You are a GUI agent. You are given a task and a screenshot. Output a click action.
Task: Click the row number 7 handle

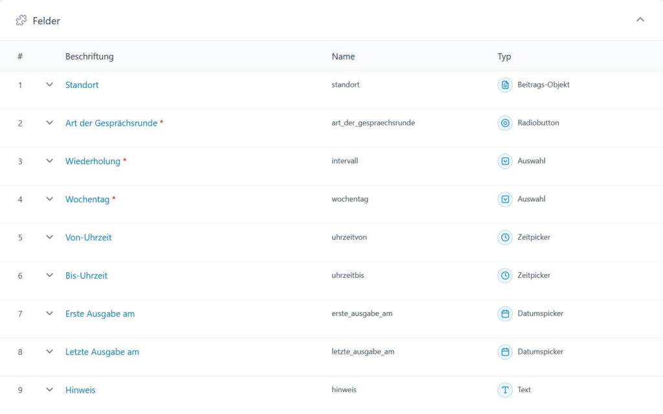tap(20, 314)
